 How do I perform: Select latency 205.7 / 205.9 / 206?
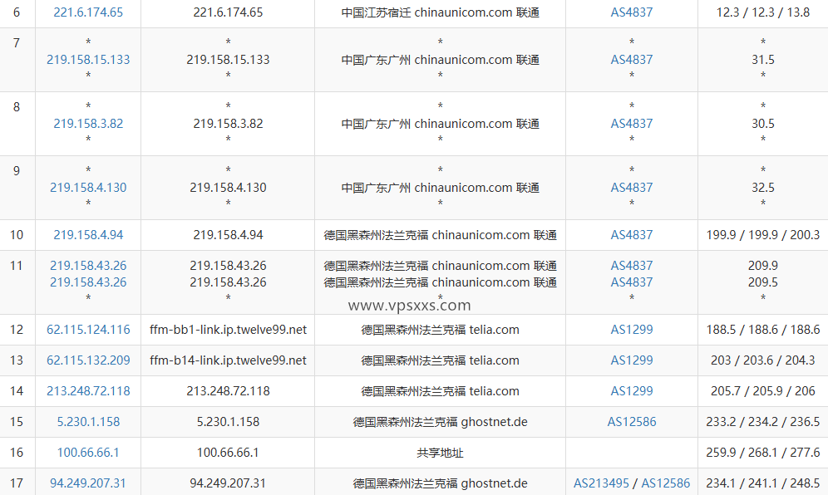tap(763, 391)
